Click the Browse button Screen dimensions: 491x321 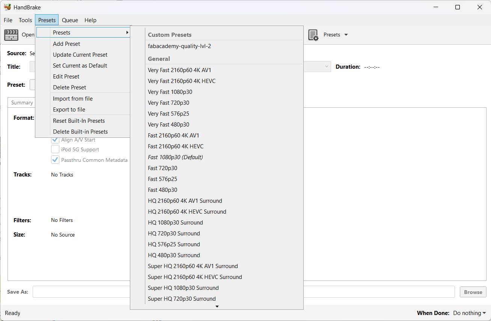click(x=473, y=292)
